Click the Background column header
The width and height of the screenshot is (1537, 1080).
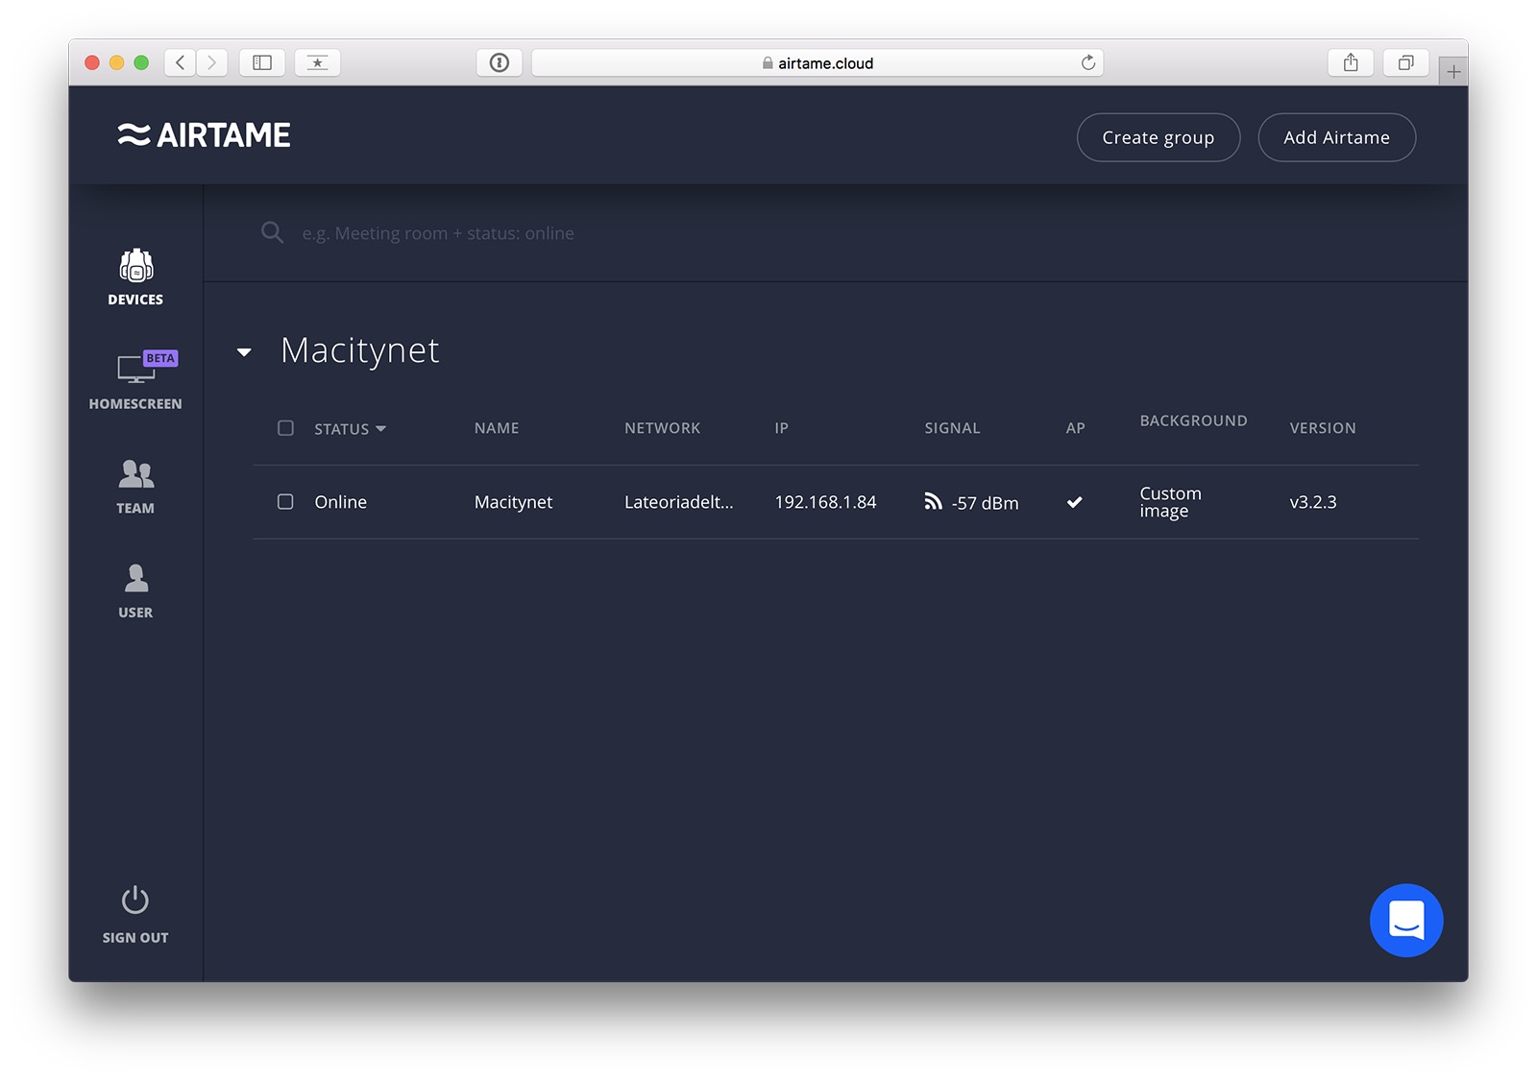coord(1194,420)
